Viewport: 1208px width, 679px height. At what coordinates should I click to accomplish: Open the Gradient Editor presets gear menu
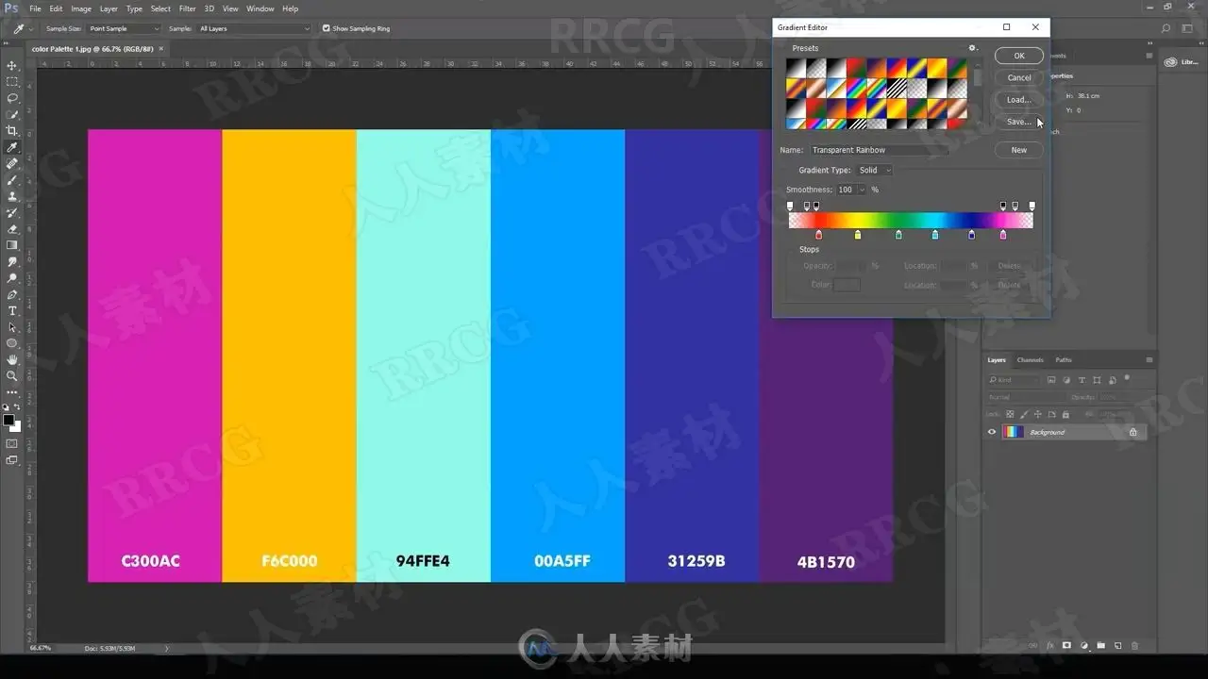click(973, 48)
